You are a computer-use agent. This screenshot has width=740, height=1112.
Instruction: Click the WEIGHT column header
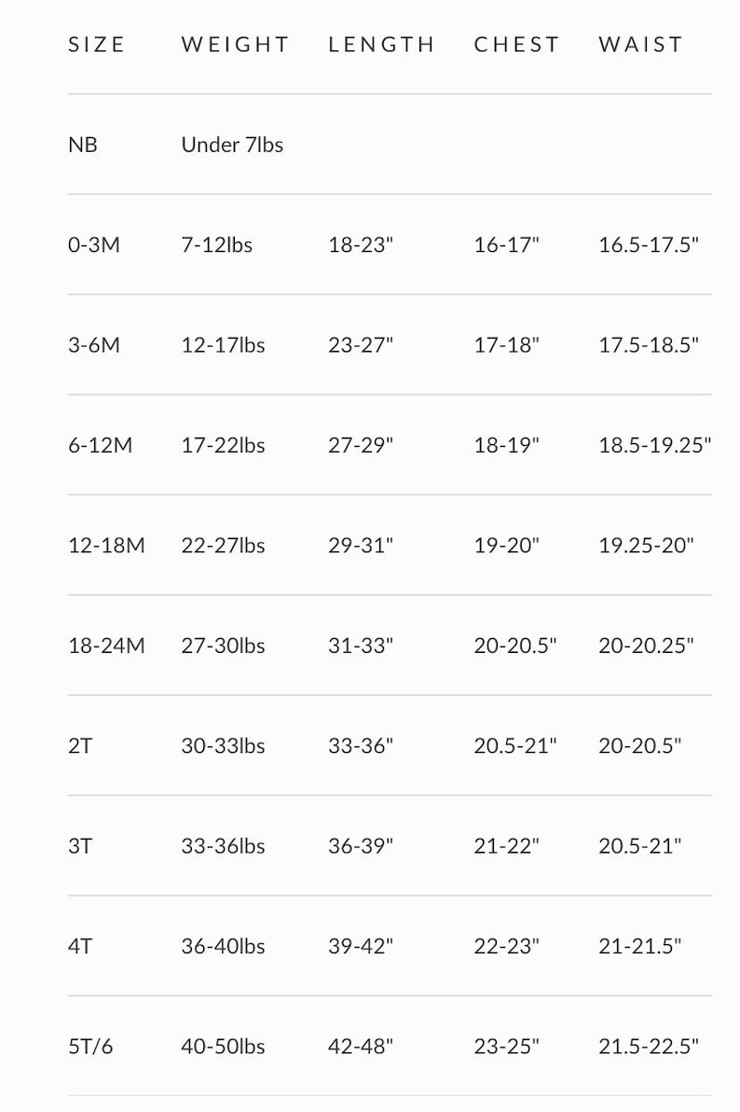tap(235, 45)
